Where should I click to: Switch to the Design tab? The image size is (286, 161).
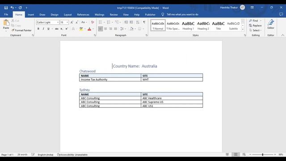click(55, 15)
